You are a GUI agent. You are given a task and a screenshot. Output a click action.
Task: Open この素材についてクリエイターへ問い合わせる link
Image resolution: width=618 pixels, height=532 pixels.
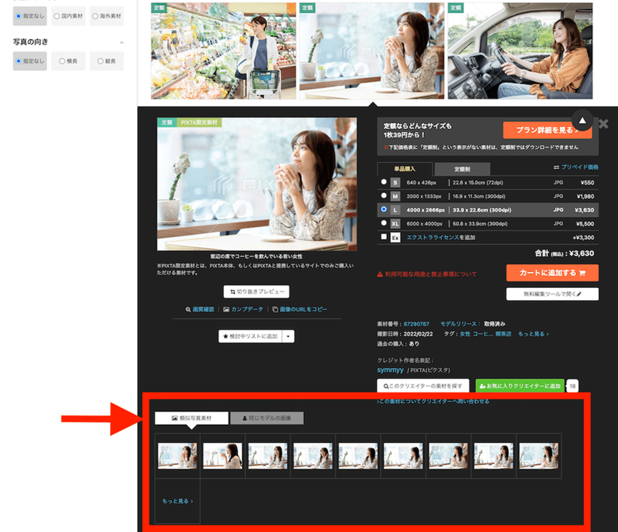coord(433,401)
